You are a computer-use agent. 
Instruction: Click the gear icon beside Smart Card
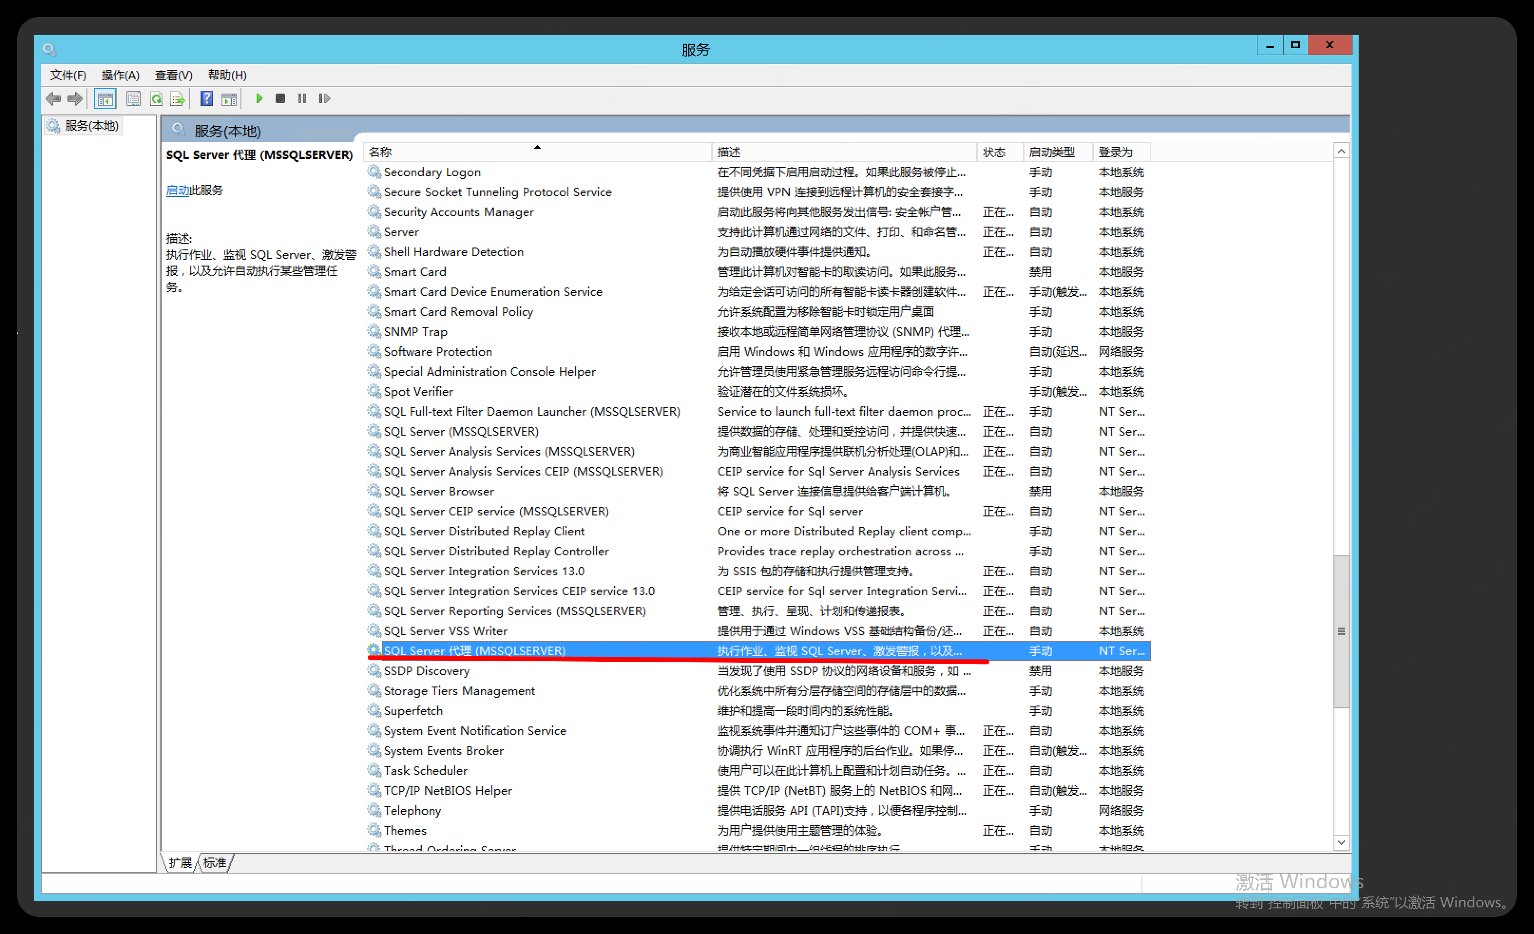[374, 271]
